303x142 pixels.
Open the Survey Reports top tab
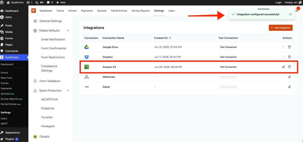[141, 11]
